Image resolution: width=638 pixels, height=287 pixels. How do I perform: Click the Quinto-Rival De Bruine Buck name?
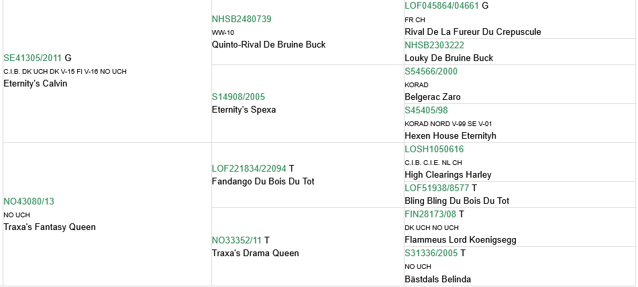point(268,45)
